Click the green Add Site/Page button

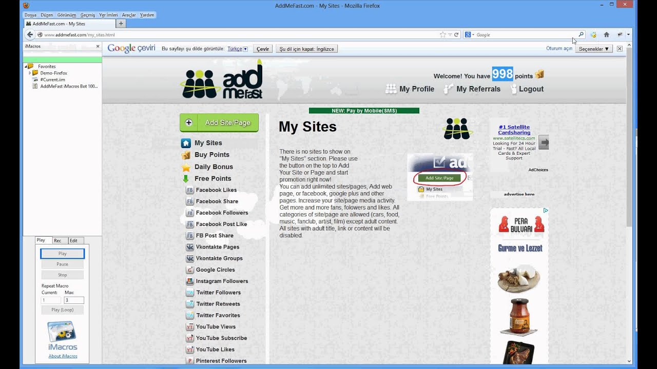point(219,122)
